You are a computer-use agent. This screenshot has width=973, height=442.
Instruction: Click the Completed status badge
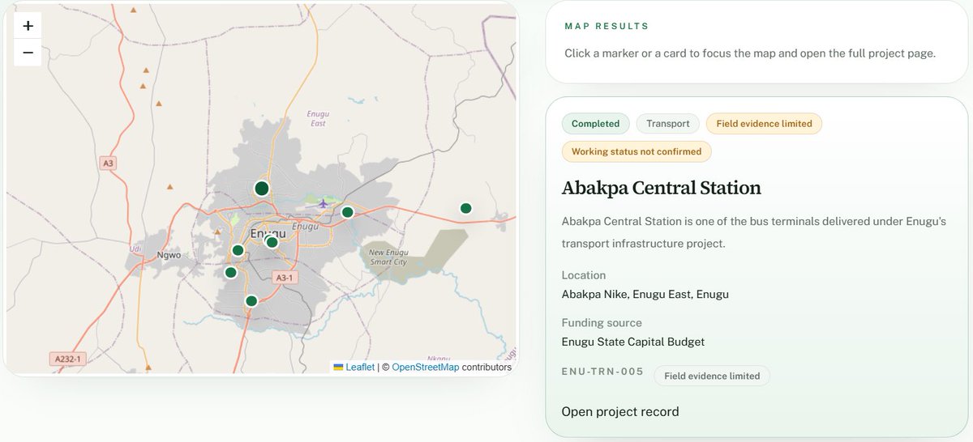click(x=595, y=124)
